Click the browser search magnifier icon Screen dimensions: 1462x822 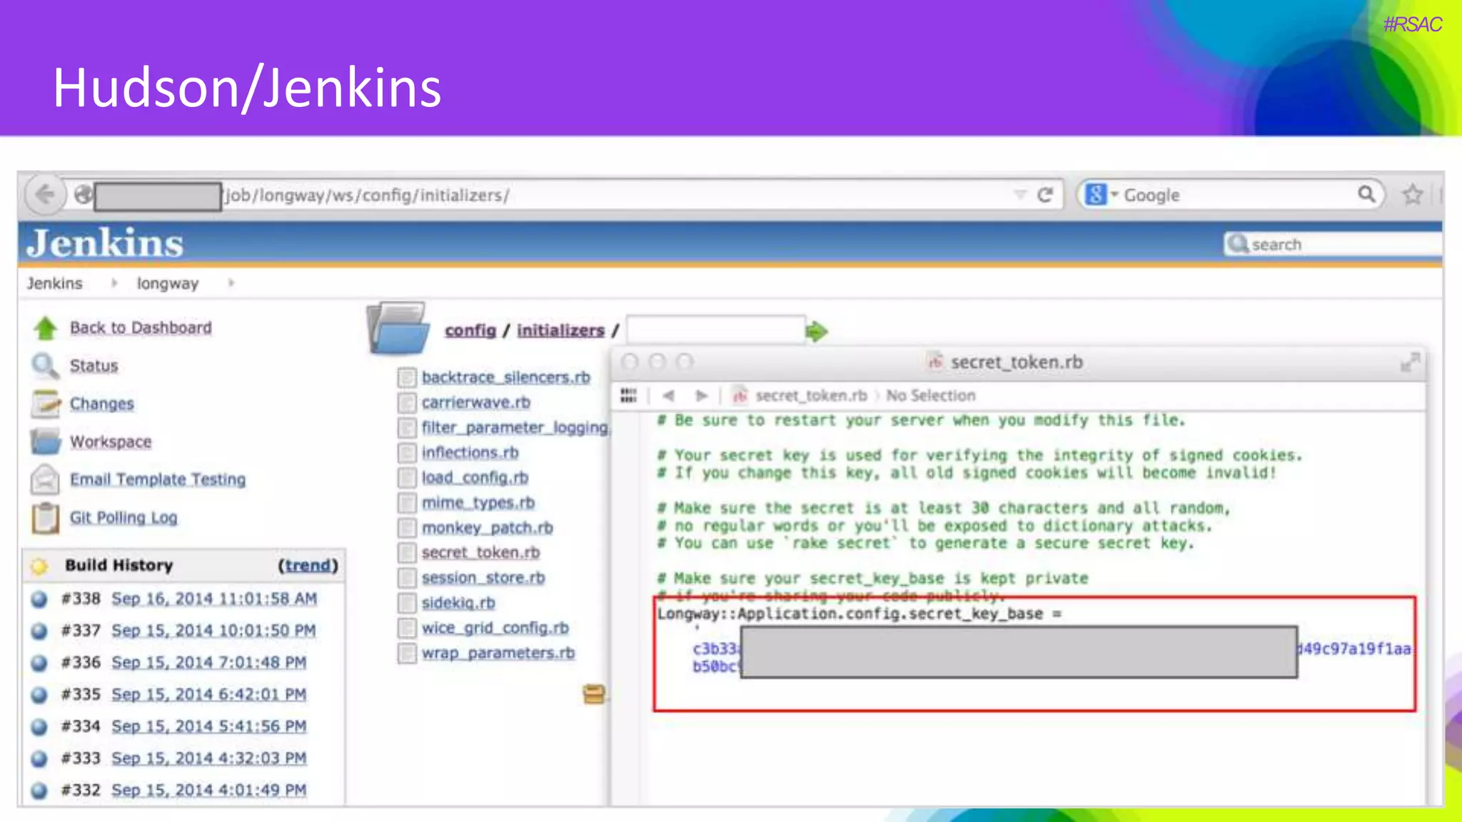[1366, 193]
